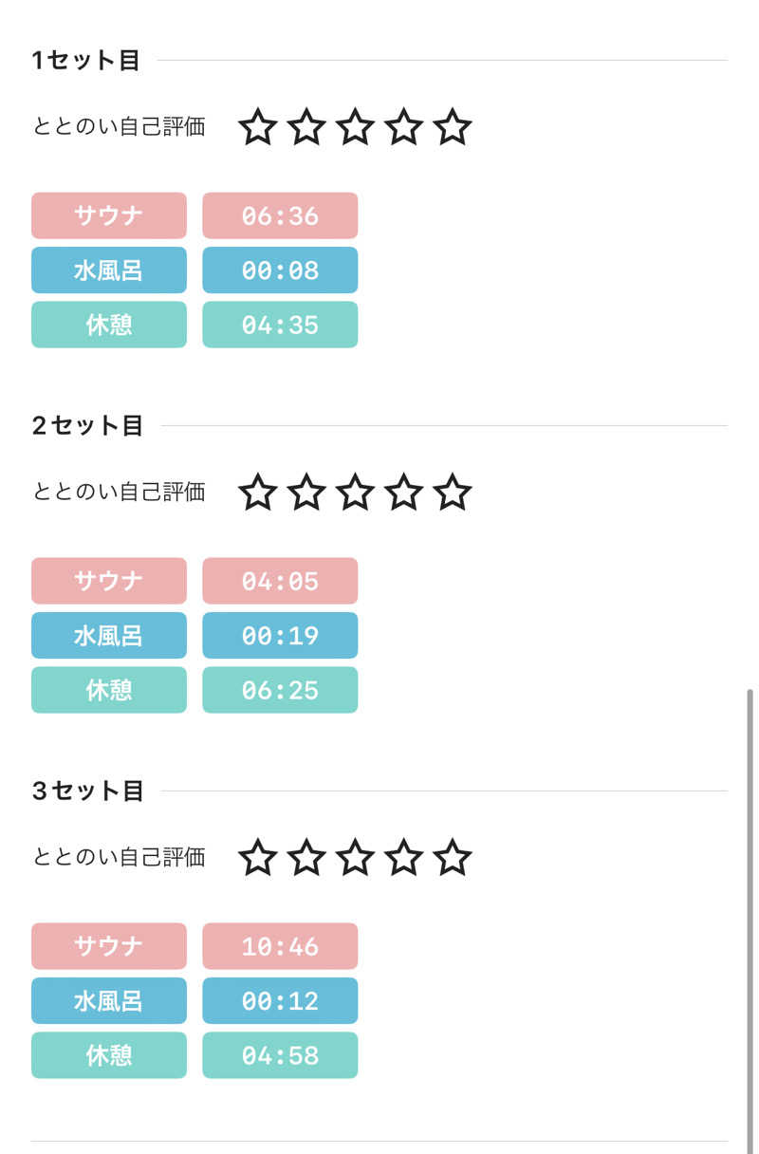Tap the サウナ label in set 2
Viewport: 759px width, 1154px height.
[x=109, y=581]
